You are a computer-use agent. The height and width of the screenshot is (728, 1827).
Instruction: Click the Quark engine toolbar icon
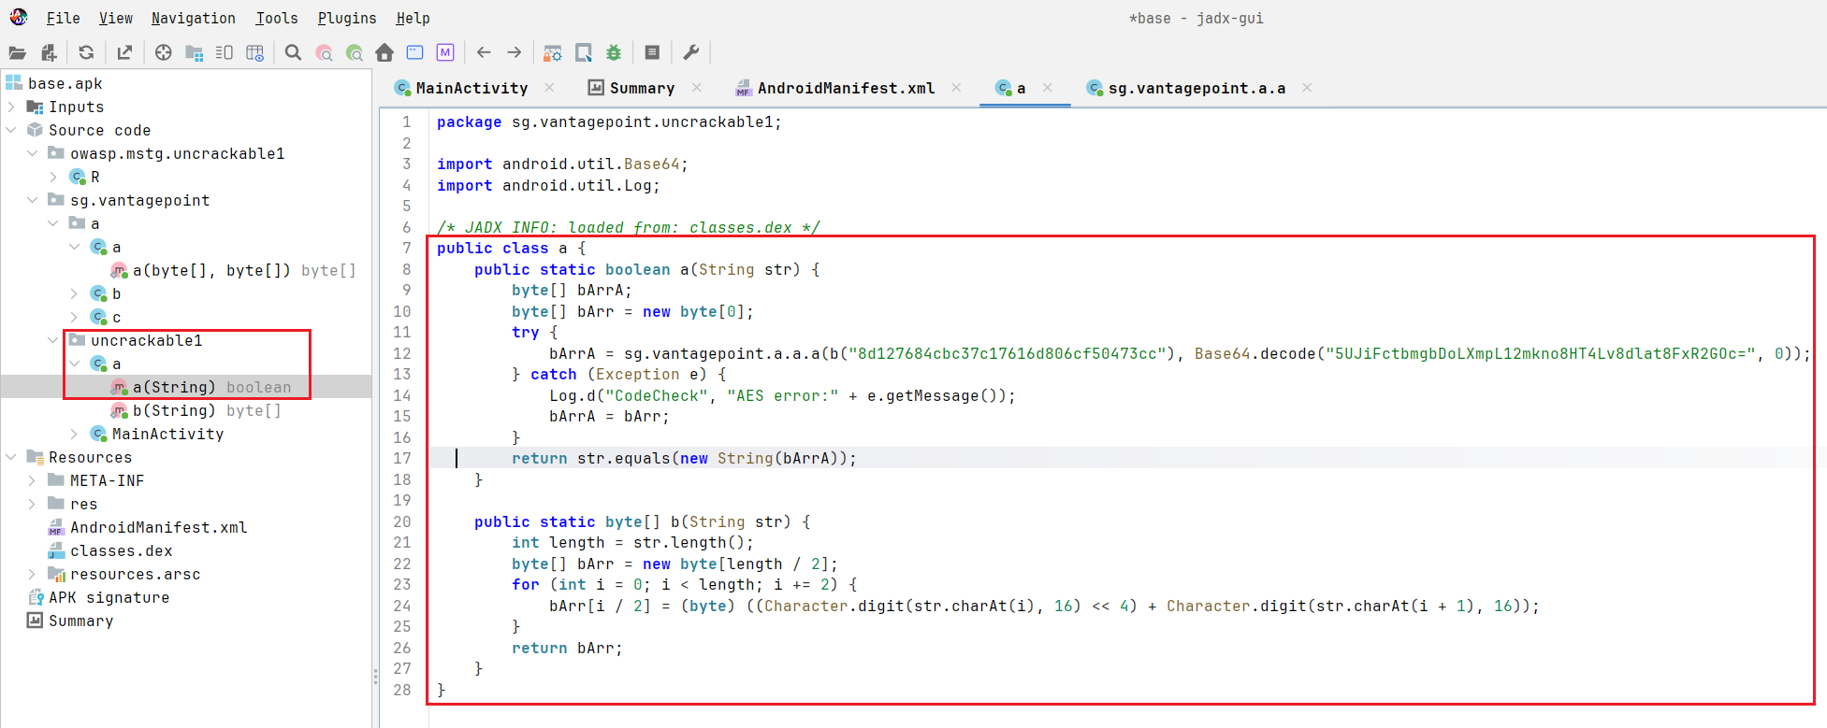click(583, 53)
